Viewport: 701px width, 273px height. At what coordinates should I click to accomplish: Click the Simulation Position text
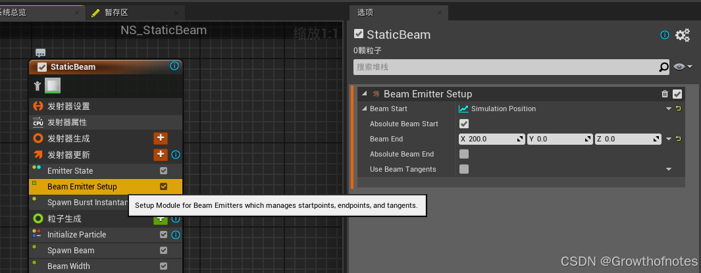(x=504, y=109)
